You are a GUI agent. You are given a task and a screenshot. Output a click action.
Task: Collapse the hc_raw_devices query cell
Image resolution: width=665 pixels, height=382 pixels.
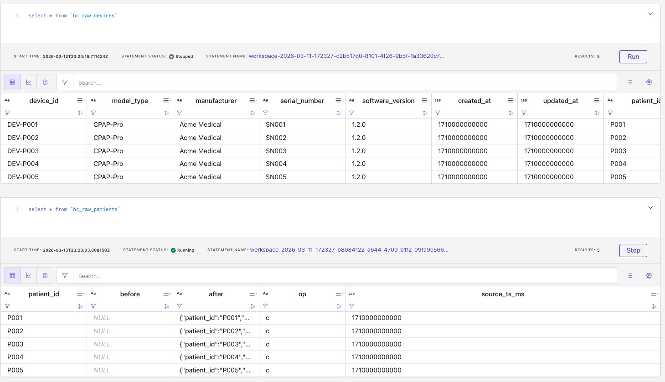click(650, 14)
